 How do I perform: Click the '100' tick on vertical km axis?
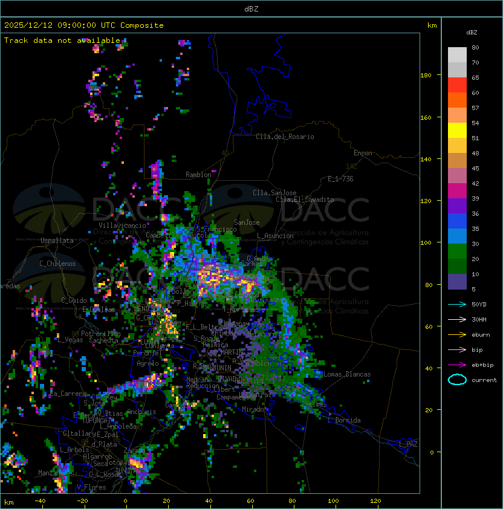(x=426, y=243)
